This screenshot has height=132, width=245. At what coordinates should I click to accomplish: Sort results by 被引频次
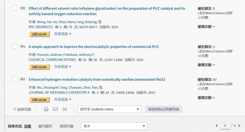tap(45, 126)
